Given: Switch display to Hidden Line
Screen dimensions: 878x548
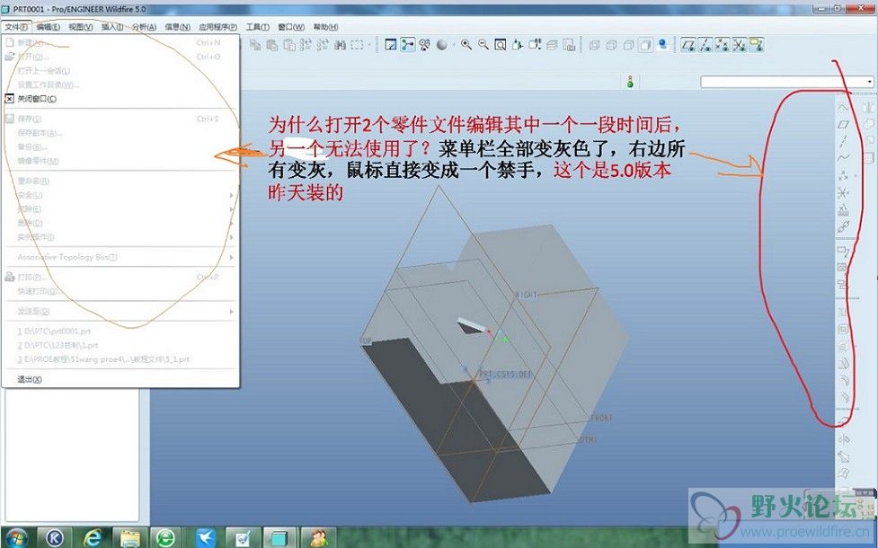Looking at the screenshot, I should [x=611, y=45].
